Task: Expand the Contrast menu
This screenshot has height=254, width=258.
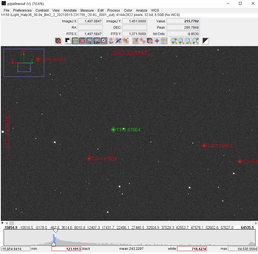Action: pos(42,10)
